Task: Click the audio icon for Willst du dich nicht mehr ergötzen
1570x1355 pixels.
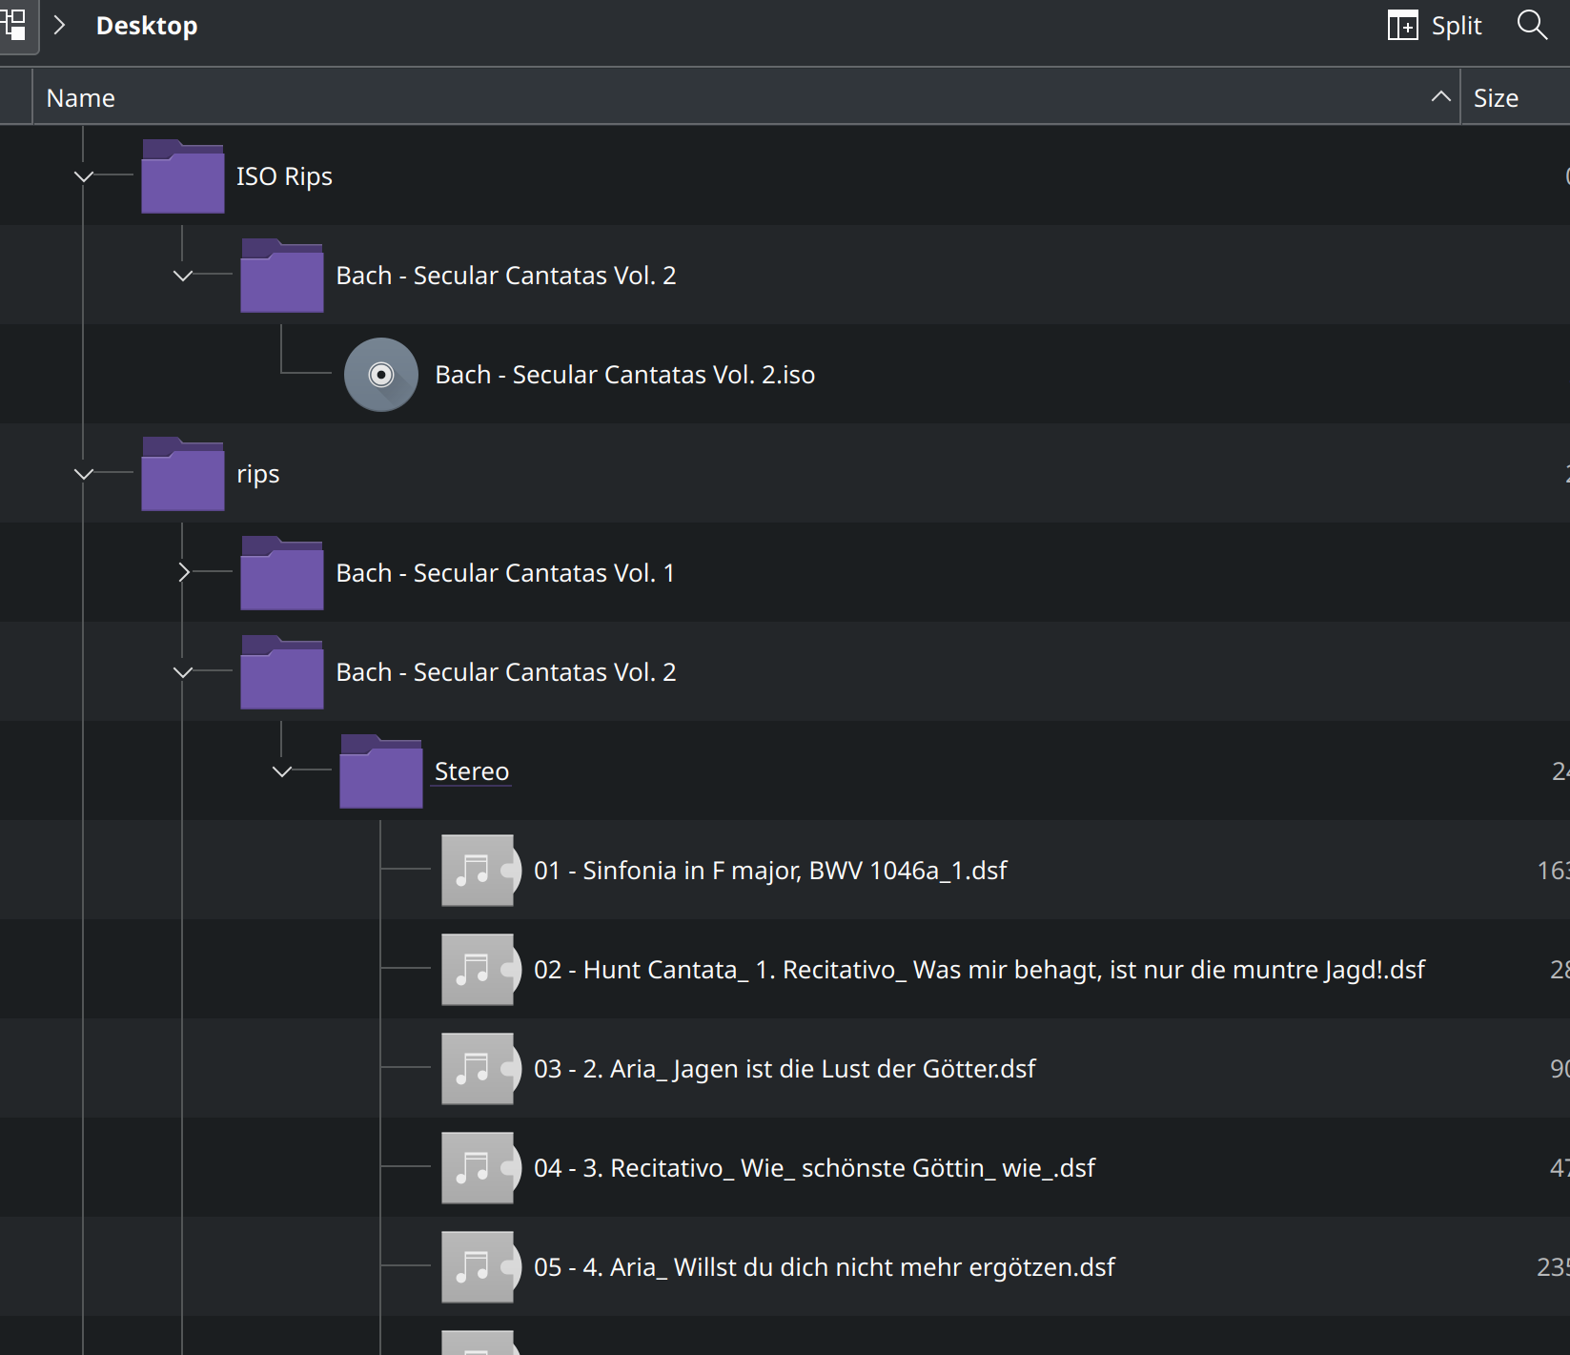Action: coord(479,1266)
